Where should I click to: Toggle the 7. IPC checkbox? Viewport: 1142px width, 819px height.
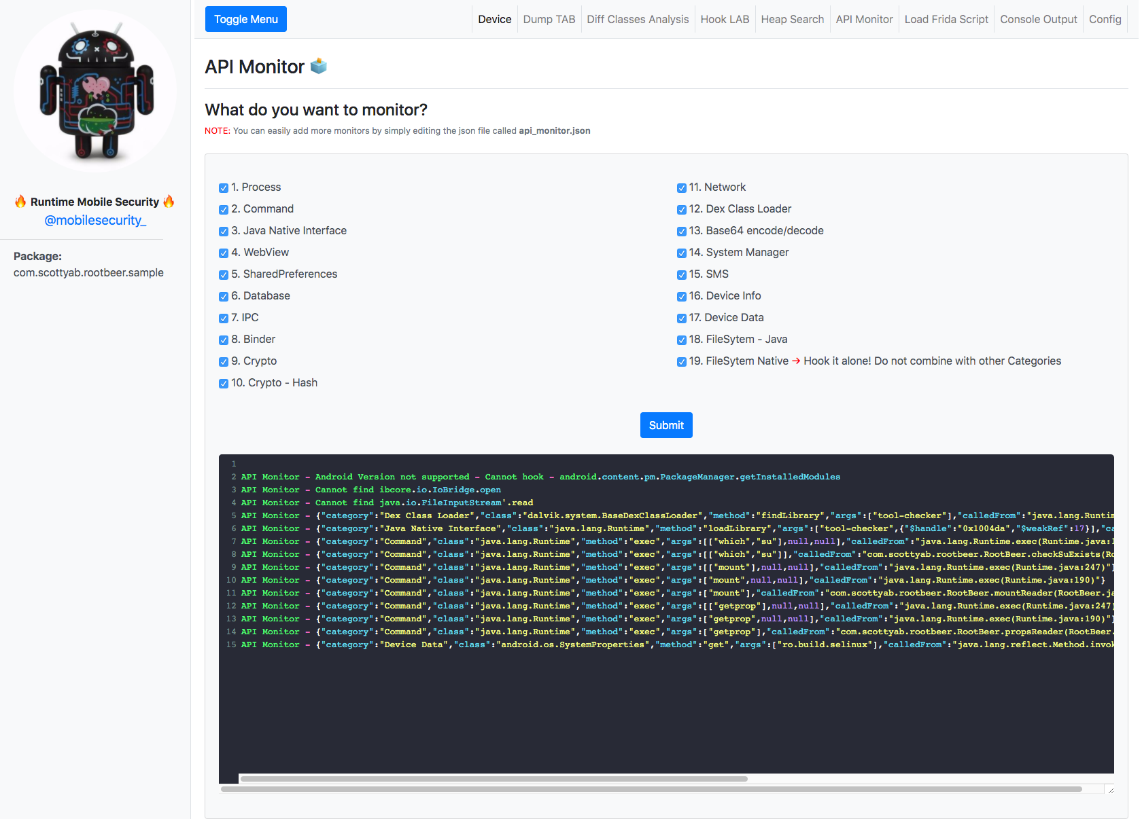tap(223, 318)
